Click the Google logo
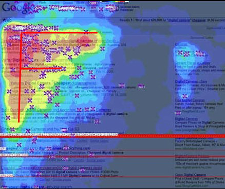 click(18, 8)
